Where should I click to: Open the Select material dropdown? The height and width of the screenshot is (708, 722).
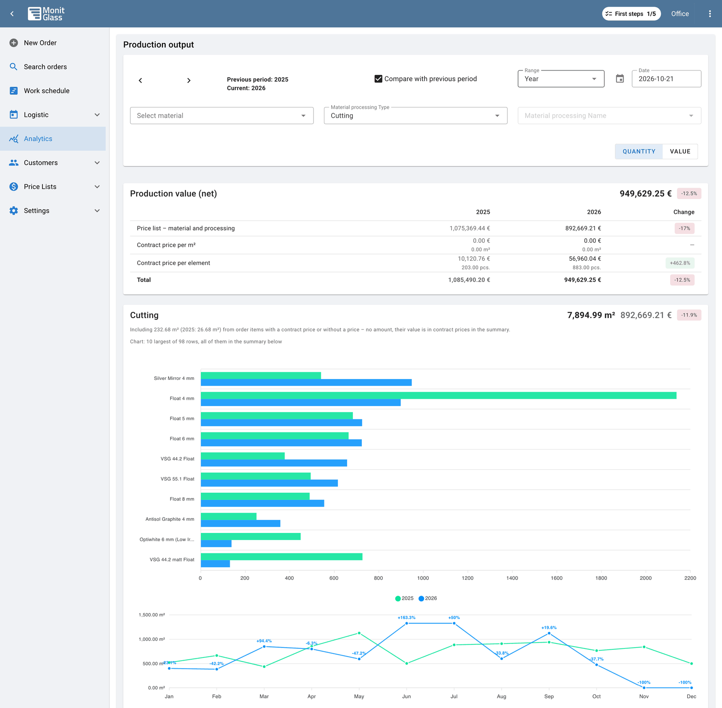pyautogui.click(x=222, y=116)
